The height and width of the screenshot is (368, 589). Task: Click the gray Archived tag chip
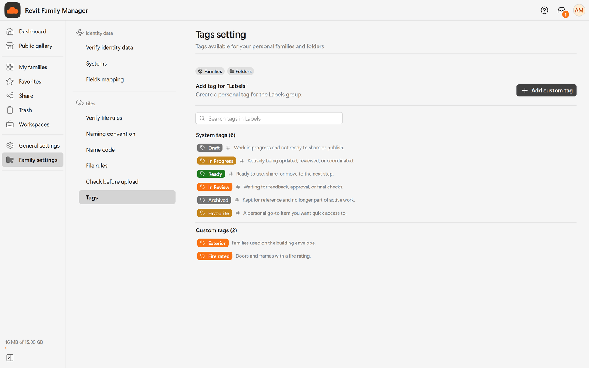coord(214,200)
